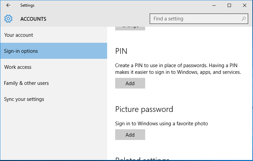Go back using the back arrow
Screen dimensions: 253x161
pos(8,5)
